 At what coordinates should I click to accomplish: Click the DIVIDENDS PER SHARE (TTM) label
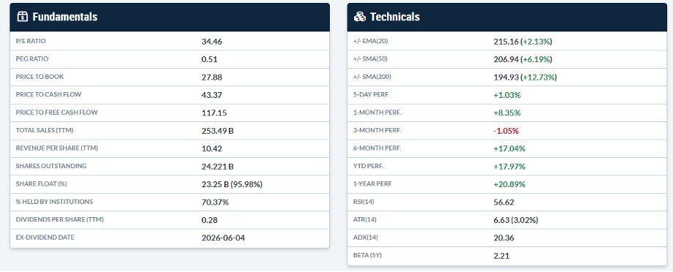click(59, 220)
